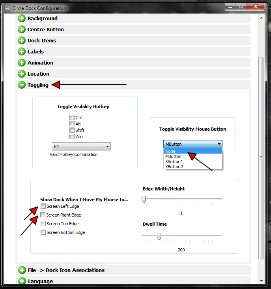The height and width of the screenshot is (289, 271).
Task: Click the Edge Width/Height slider handle
Action: pos(144,200)
